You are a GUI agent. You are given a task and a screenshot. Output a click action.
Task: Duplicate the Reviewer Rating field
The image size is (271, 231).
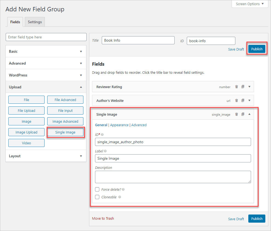coord(243,87)
